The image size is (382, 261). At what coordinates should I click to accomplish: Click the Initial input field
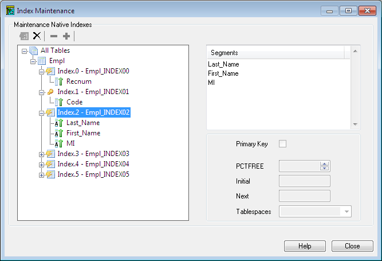point(304,181)
